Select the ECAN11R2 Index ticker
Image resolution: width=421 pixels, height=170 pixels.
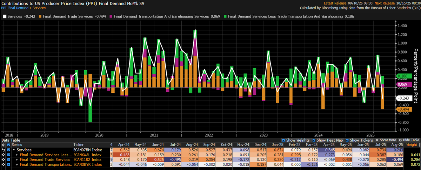87,160
